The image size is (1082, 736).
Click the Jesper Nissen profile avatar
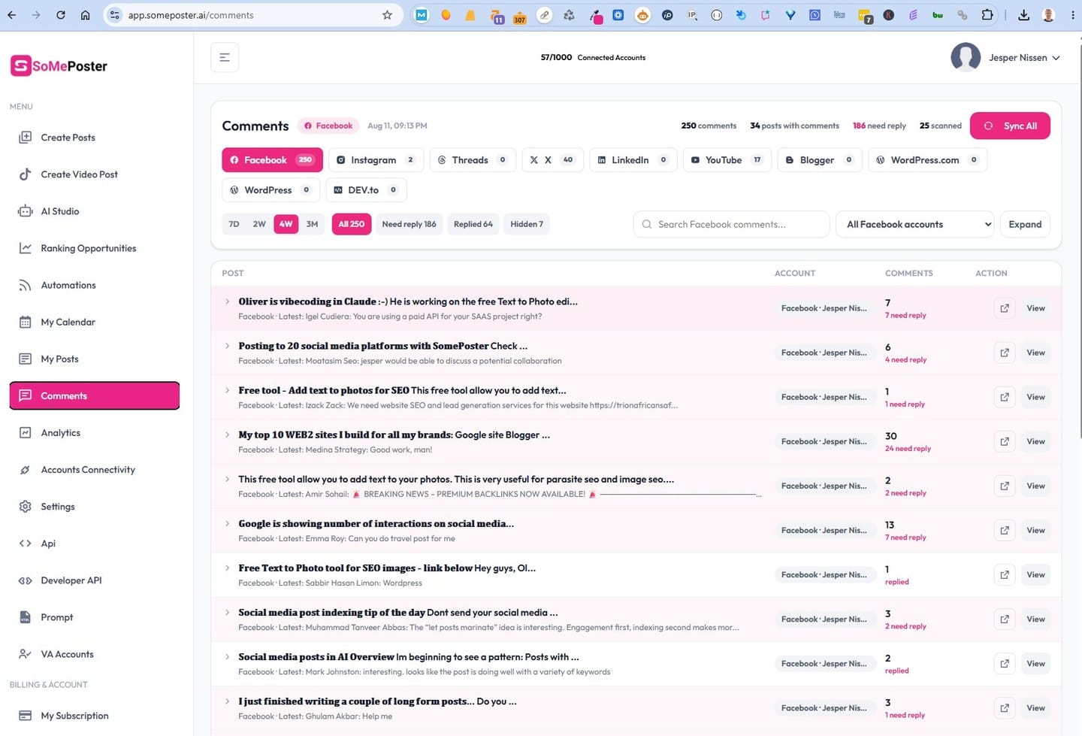click(966, 57)
